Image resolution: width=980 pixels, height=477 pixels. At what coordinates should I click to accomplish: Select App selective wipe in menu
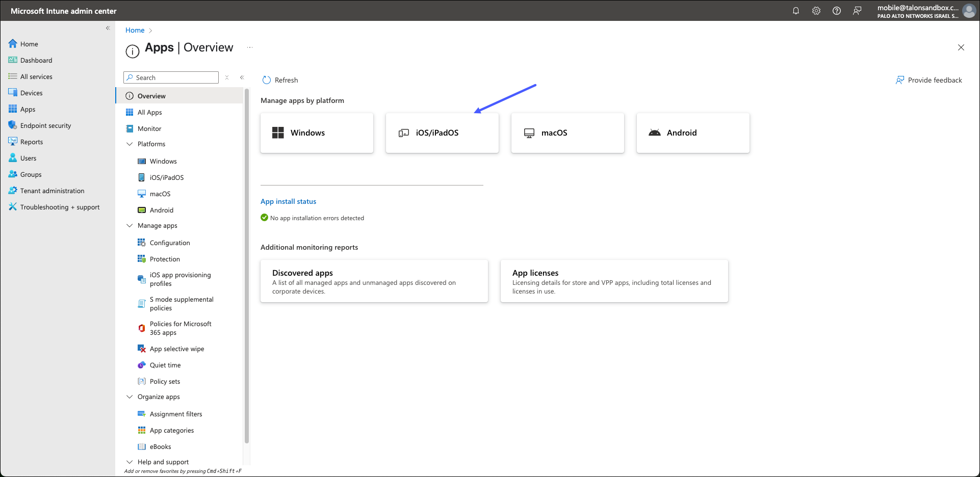[176, 349]
